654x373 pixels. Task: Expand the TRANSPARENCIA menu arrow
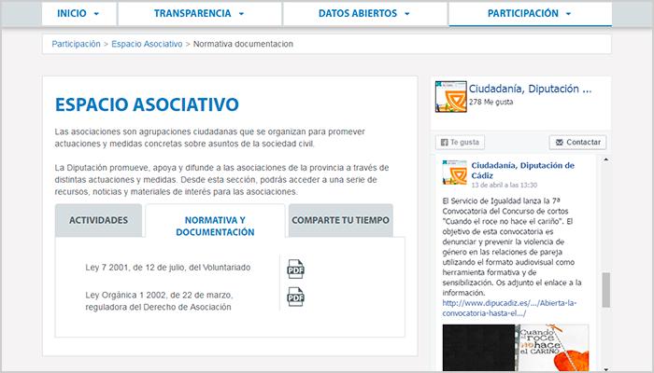pos(241,14)
